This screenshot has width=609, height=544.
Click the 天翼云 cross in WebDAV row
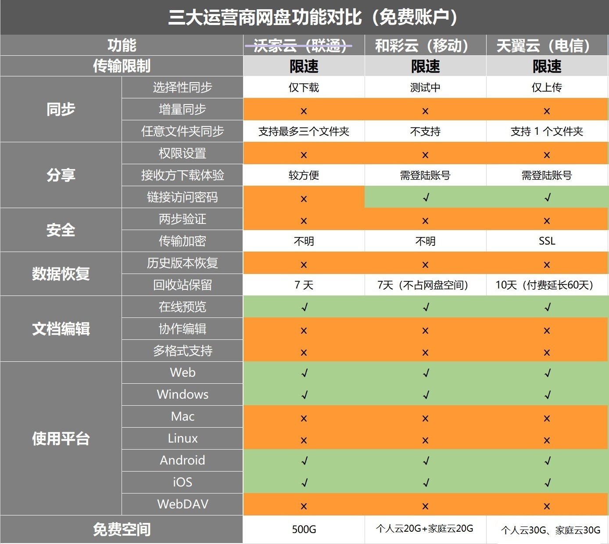[x=547, y=506]
